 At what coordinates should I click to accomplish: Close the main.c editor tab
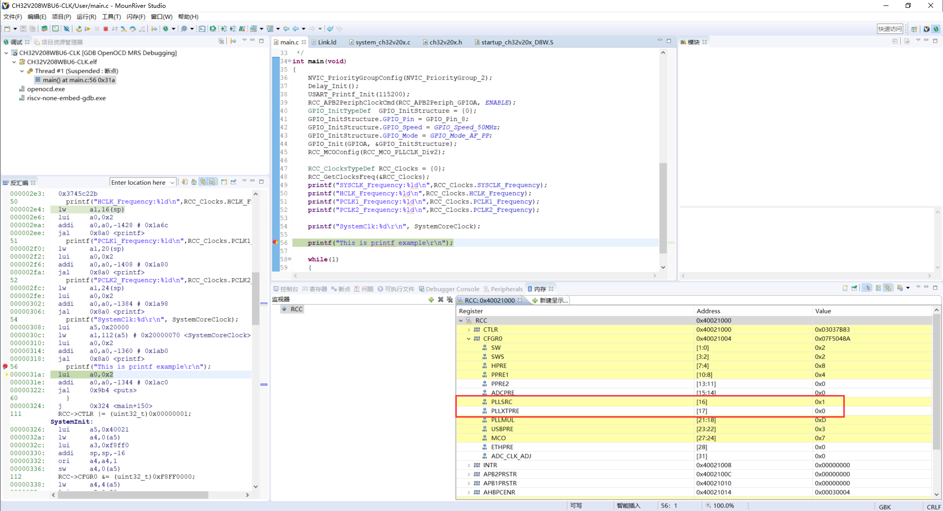point(304,42)
